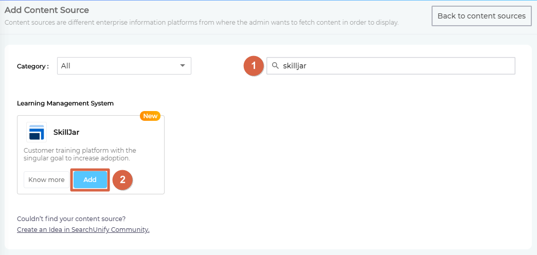Click the SkillJar logo icon
This screenshot has height=255, width=537.
[37, 132]
